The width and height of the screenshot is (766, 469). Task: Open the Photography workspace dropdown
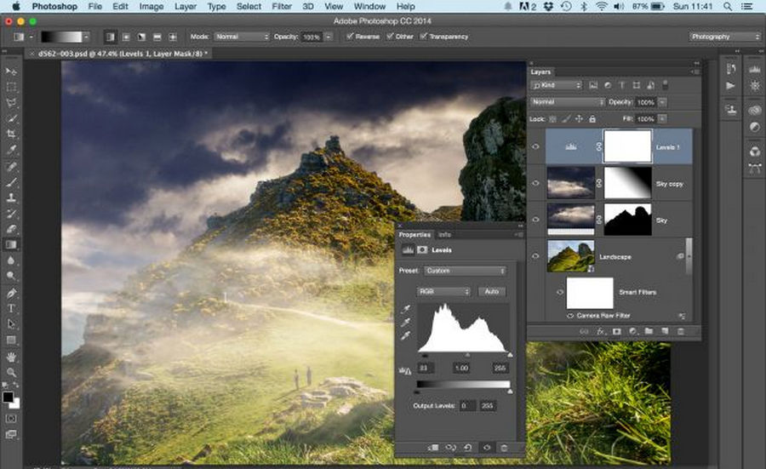725,37
